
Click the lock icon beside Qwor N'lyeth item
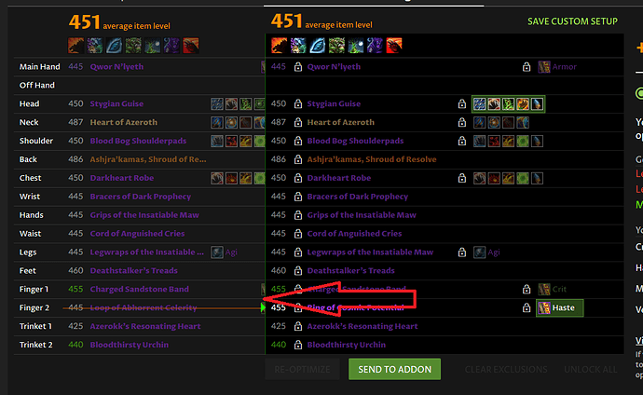tap(298, 67)
